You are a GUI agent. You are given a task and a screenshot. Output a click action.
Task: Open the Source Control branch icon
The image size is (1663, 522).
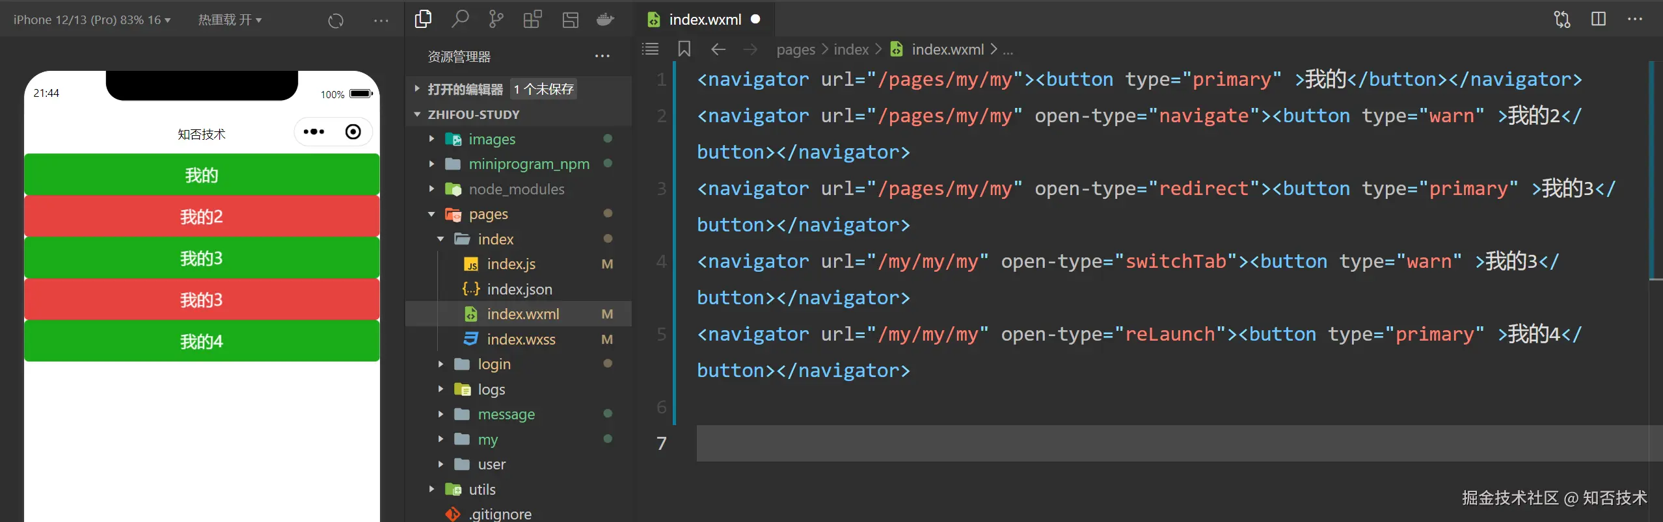click(496, 20)
